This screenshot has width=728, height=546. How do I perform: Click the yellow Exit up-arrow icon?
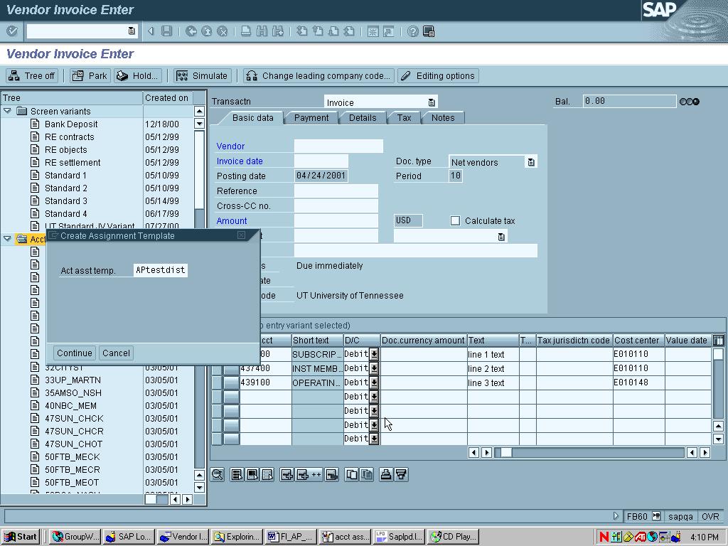(x=207, y=31)
